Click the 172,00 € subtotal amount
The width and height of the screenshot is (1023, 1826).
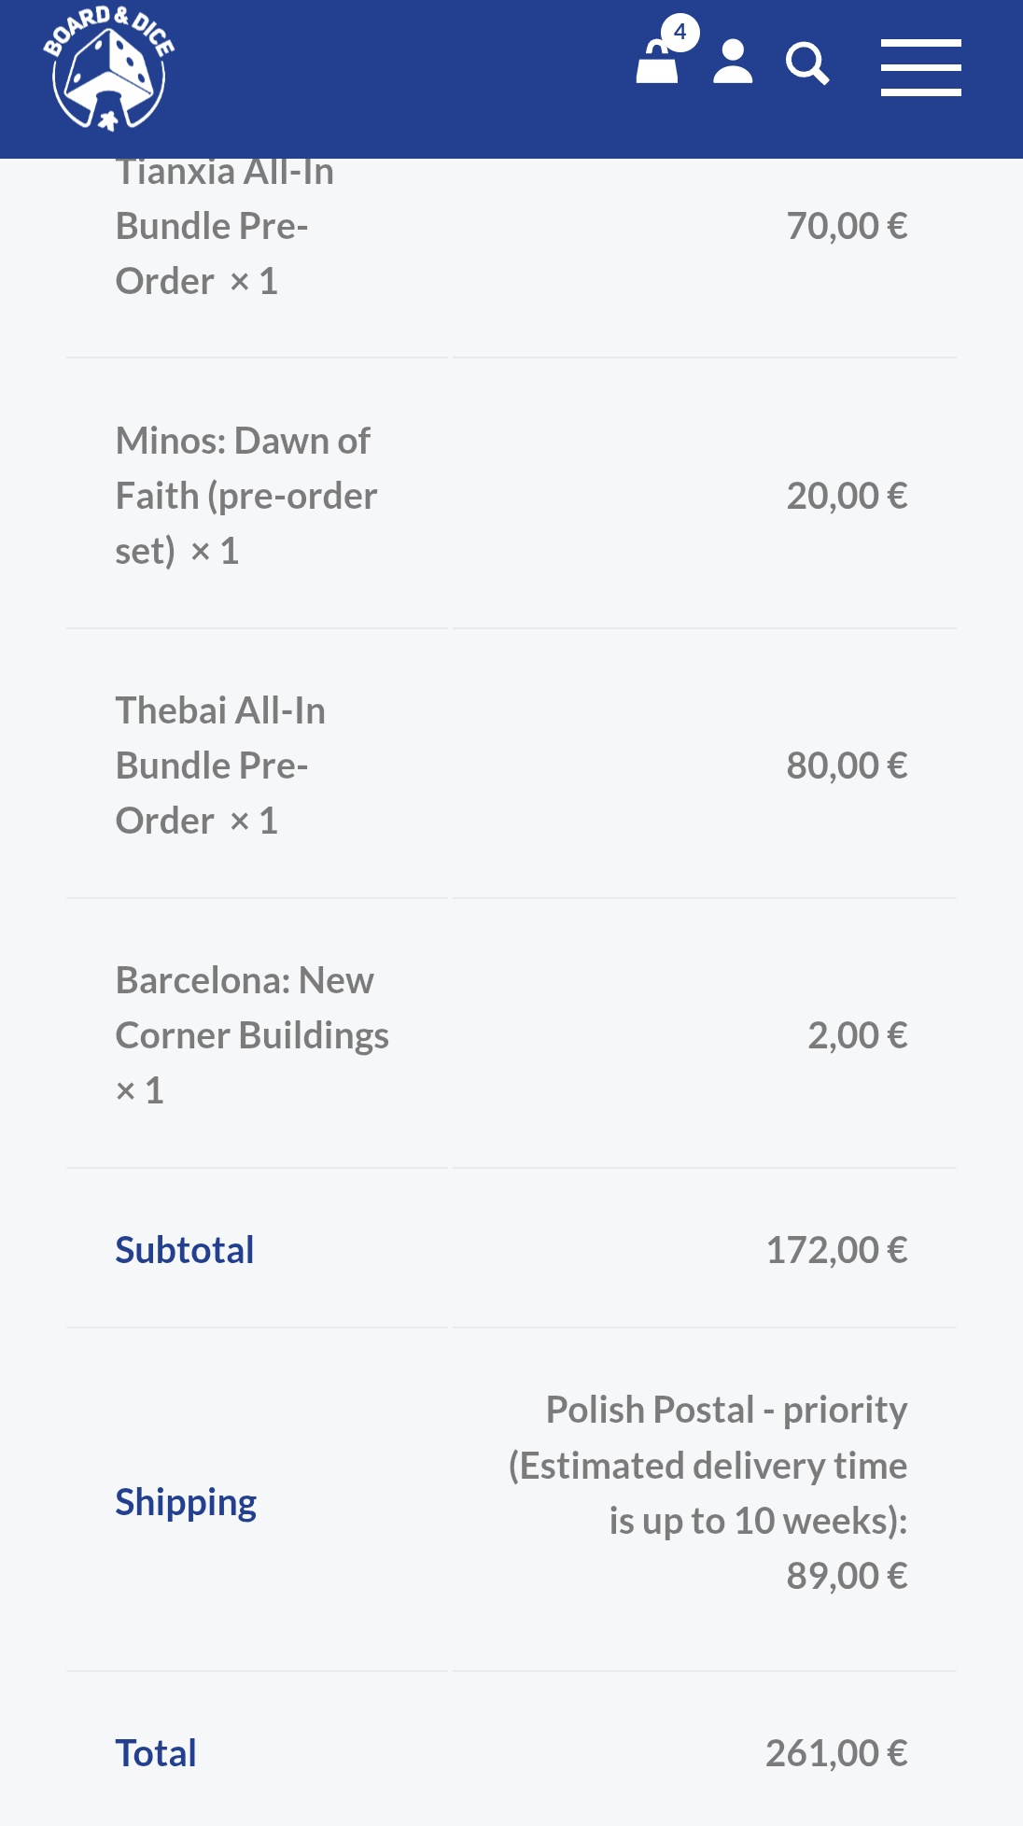[x=836, y=1250]
